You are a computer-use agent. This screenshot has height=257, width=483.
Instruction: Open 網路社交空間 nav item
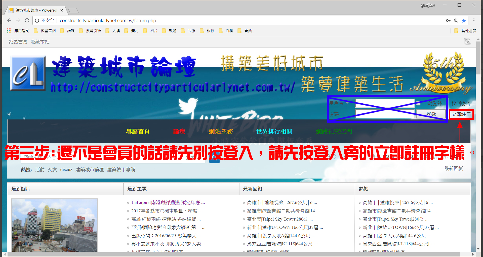pyautogui.click(x=334, y=131)
